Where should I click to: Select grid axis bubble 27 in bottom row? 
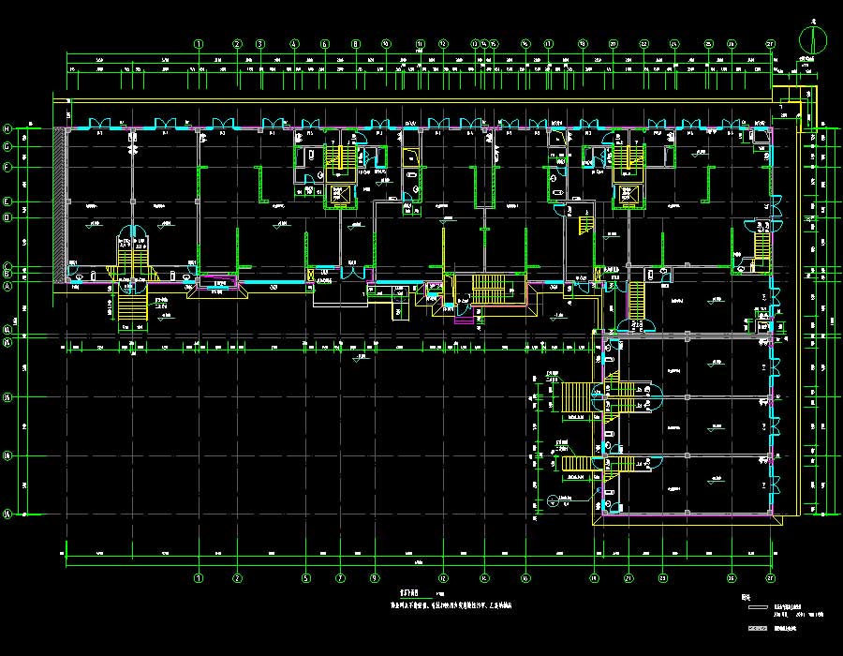pyautogui.click(x=771, y=577)
